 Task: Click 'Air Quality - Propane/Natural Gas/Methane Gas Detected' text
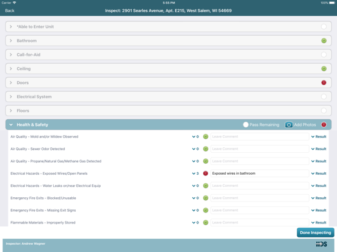pos(56,161)
